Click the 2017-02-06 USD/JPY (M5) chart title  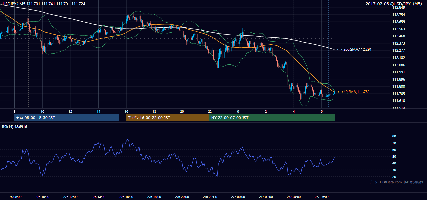point(394,4)
